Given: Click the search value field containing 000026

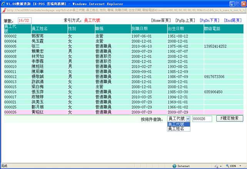Looking at the screenshot, I should click(202, 119).
